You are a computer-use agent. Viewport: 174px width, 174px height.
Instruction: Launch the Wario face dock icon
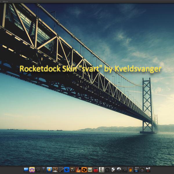click(32, 170)
